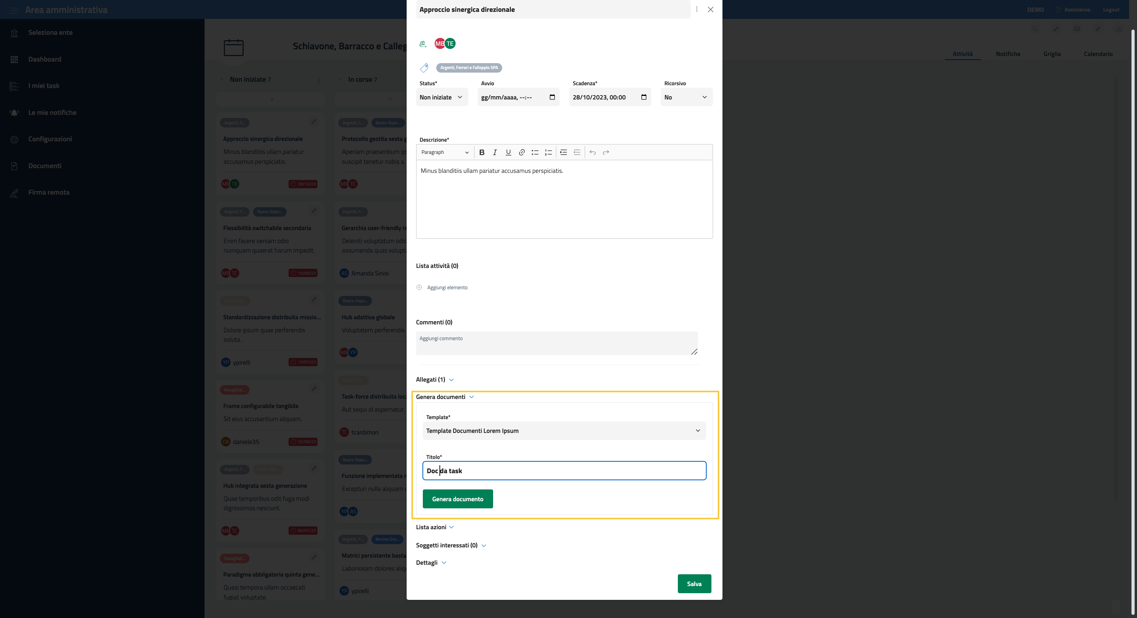Click Aggiungi elemento in the Lista attività

(x=447, y=288)
